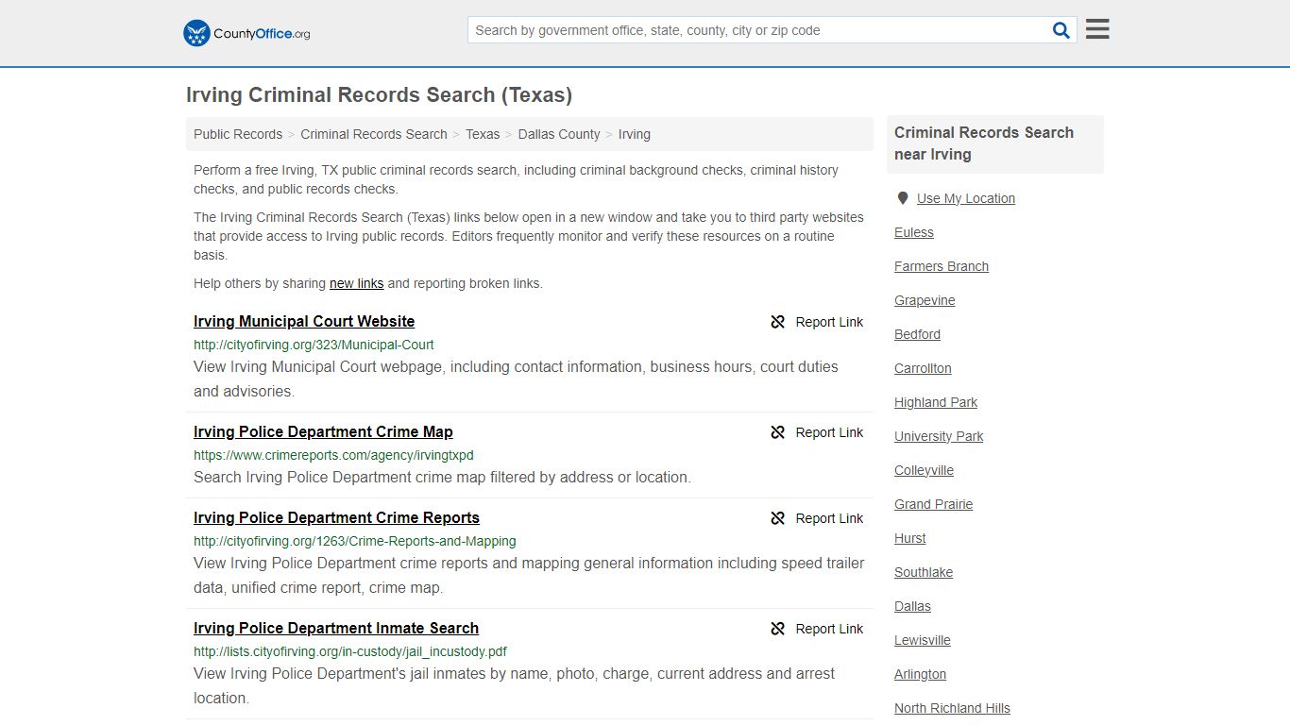Click the search magnifier icon

click(1061, 30)
